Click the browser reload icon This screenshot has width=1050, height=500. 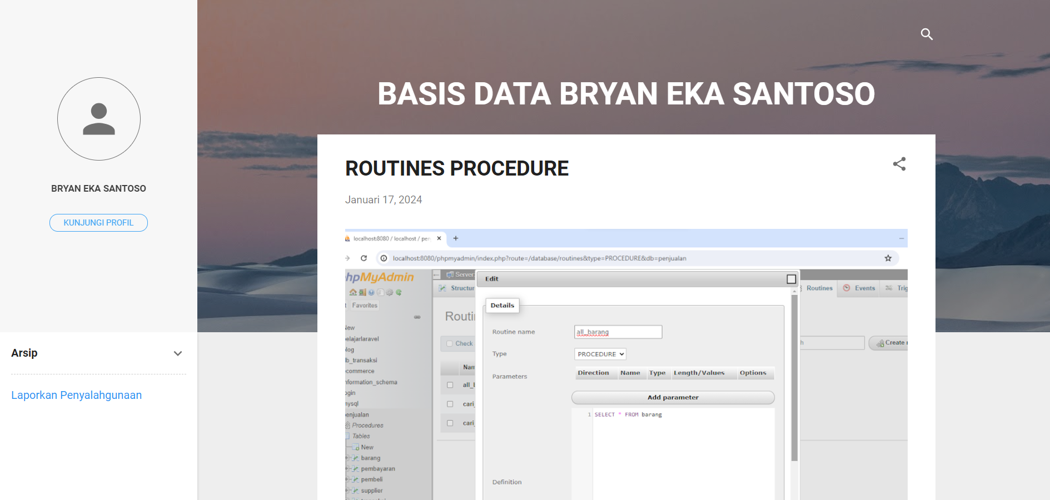click(364, 258)
